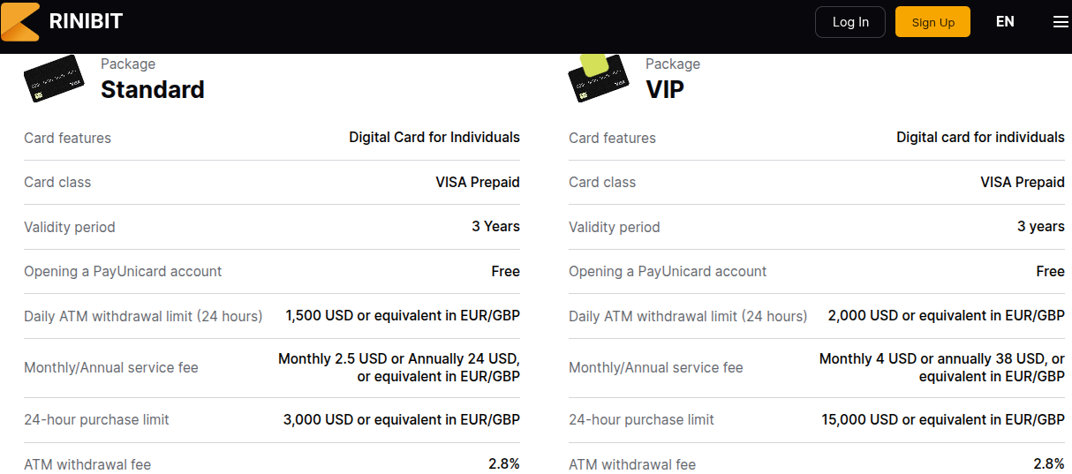This screenshot has width=1072, height=474.
Task: Click the orange Sign Up button
Action: (x=932, y=22)
